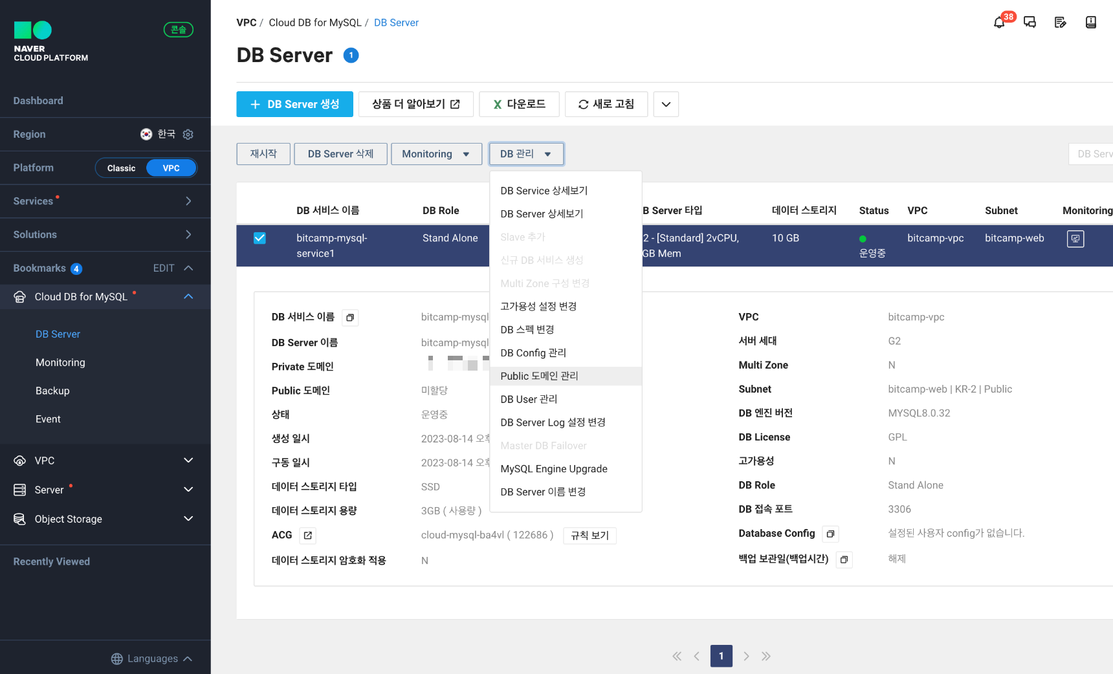Go to first page of results
The height and width of the screenshot is (674, 1113).
(677, 656)
